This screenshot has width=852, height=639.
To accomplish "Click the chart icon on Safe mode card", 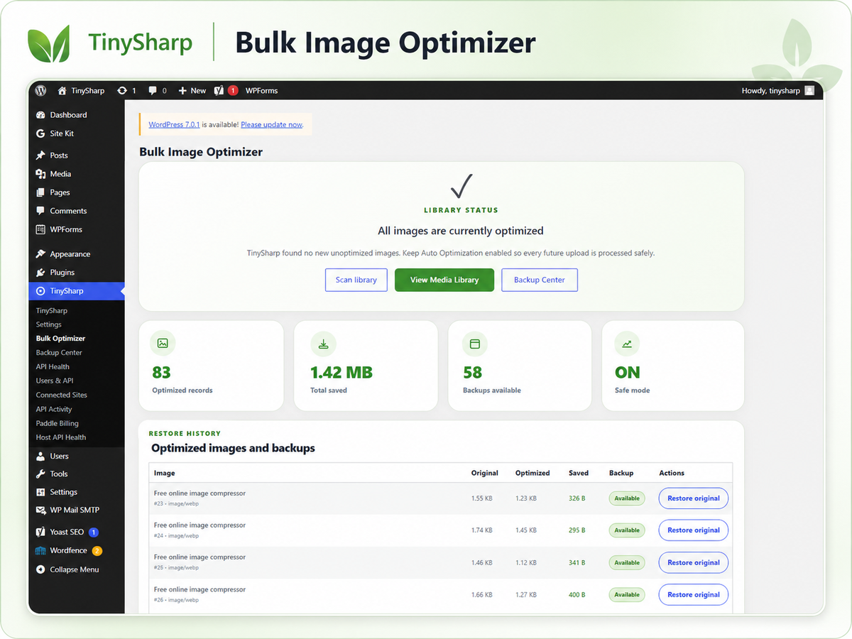I will tap(627, 344).
